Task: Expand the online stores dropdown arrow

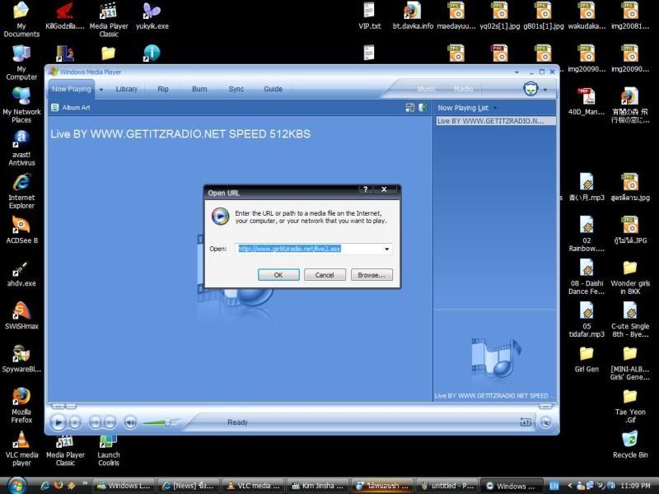Action: pyautogui.click(x=545, y=90)
